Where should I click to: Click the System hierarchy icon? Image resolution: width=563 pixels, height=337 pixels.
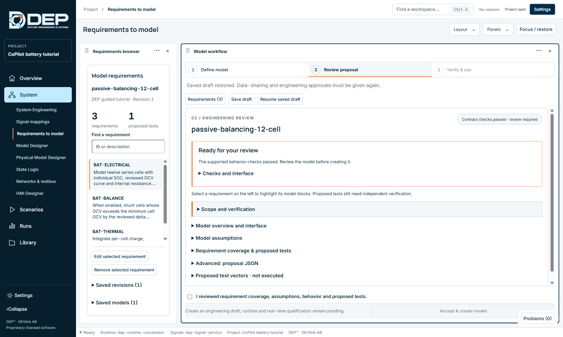point(12,95)
